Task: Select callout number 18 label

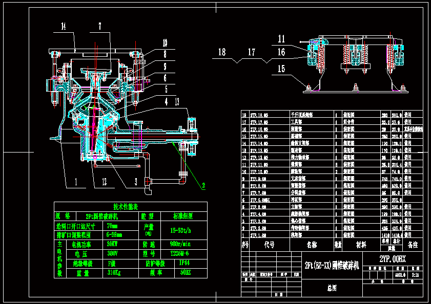Action: tap(221, 52)
